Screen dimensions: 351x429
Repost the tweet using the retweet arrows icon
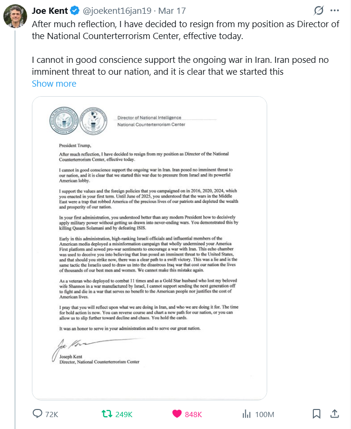[108, 414]
